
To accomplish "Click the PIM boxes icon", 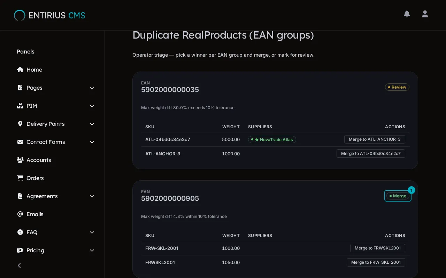I will click(x=20, y=106).
